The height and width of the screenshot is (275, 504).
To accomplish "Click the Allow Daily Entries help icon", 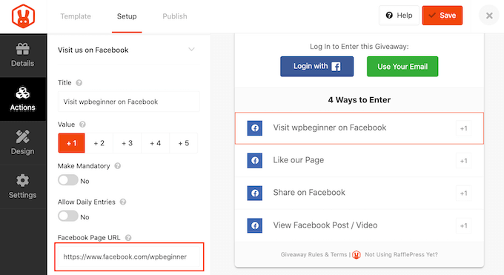I will click(123, 202).
